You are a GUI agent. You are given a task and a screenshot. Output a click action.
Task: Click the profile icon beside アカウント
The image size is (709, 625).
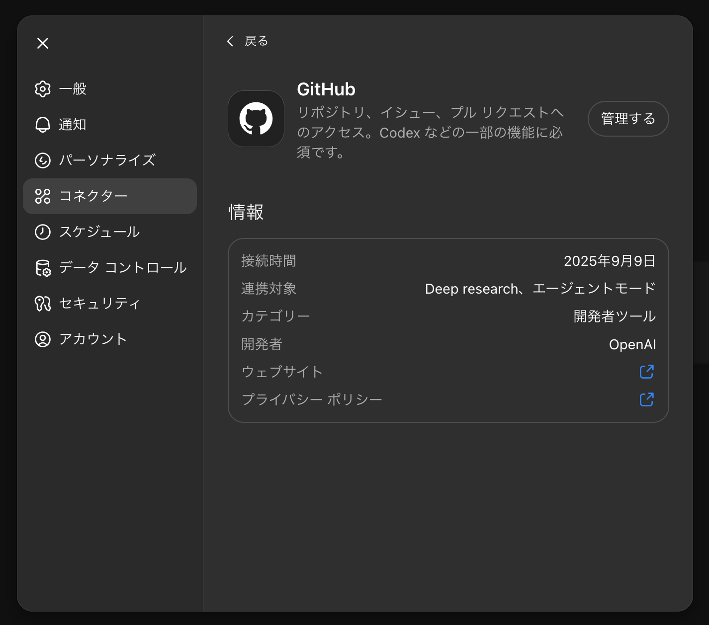click(x=43, y=339)
